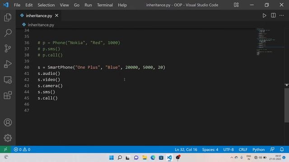Viewport: 289px width, 162px height.
Task: Open the Chat app on taskbar
Action: click(x=136, y=157)
